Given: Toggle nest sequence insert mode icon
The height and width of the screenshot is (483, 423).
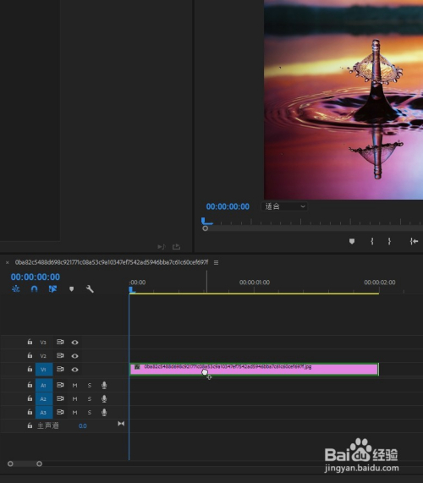Looking at the screenshot, I should tap(15, 289).
